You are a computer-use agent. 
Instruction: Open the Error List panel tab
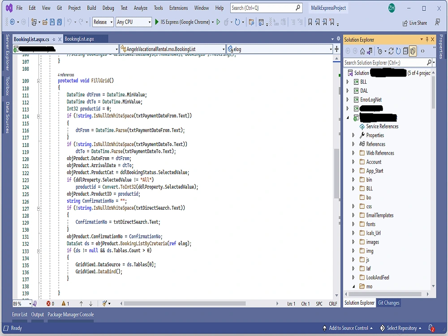click(x=20, y=314)
